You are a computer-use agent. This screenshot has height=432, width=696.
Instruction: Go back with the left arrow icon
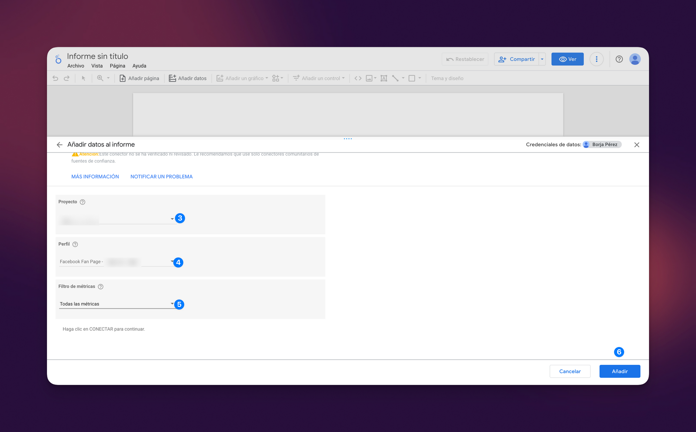(60, 145)
